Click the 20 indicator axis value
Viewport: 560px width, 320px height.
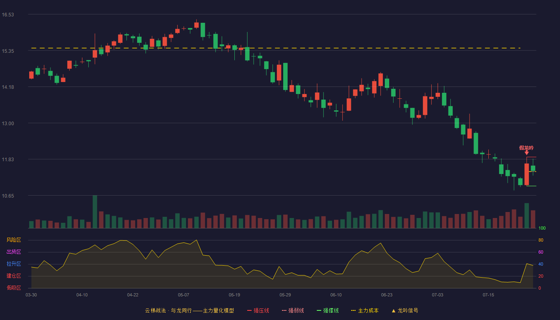point(541,276)
